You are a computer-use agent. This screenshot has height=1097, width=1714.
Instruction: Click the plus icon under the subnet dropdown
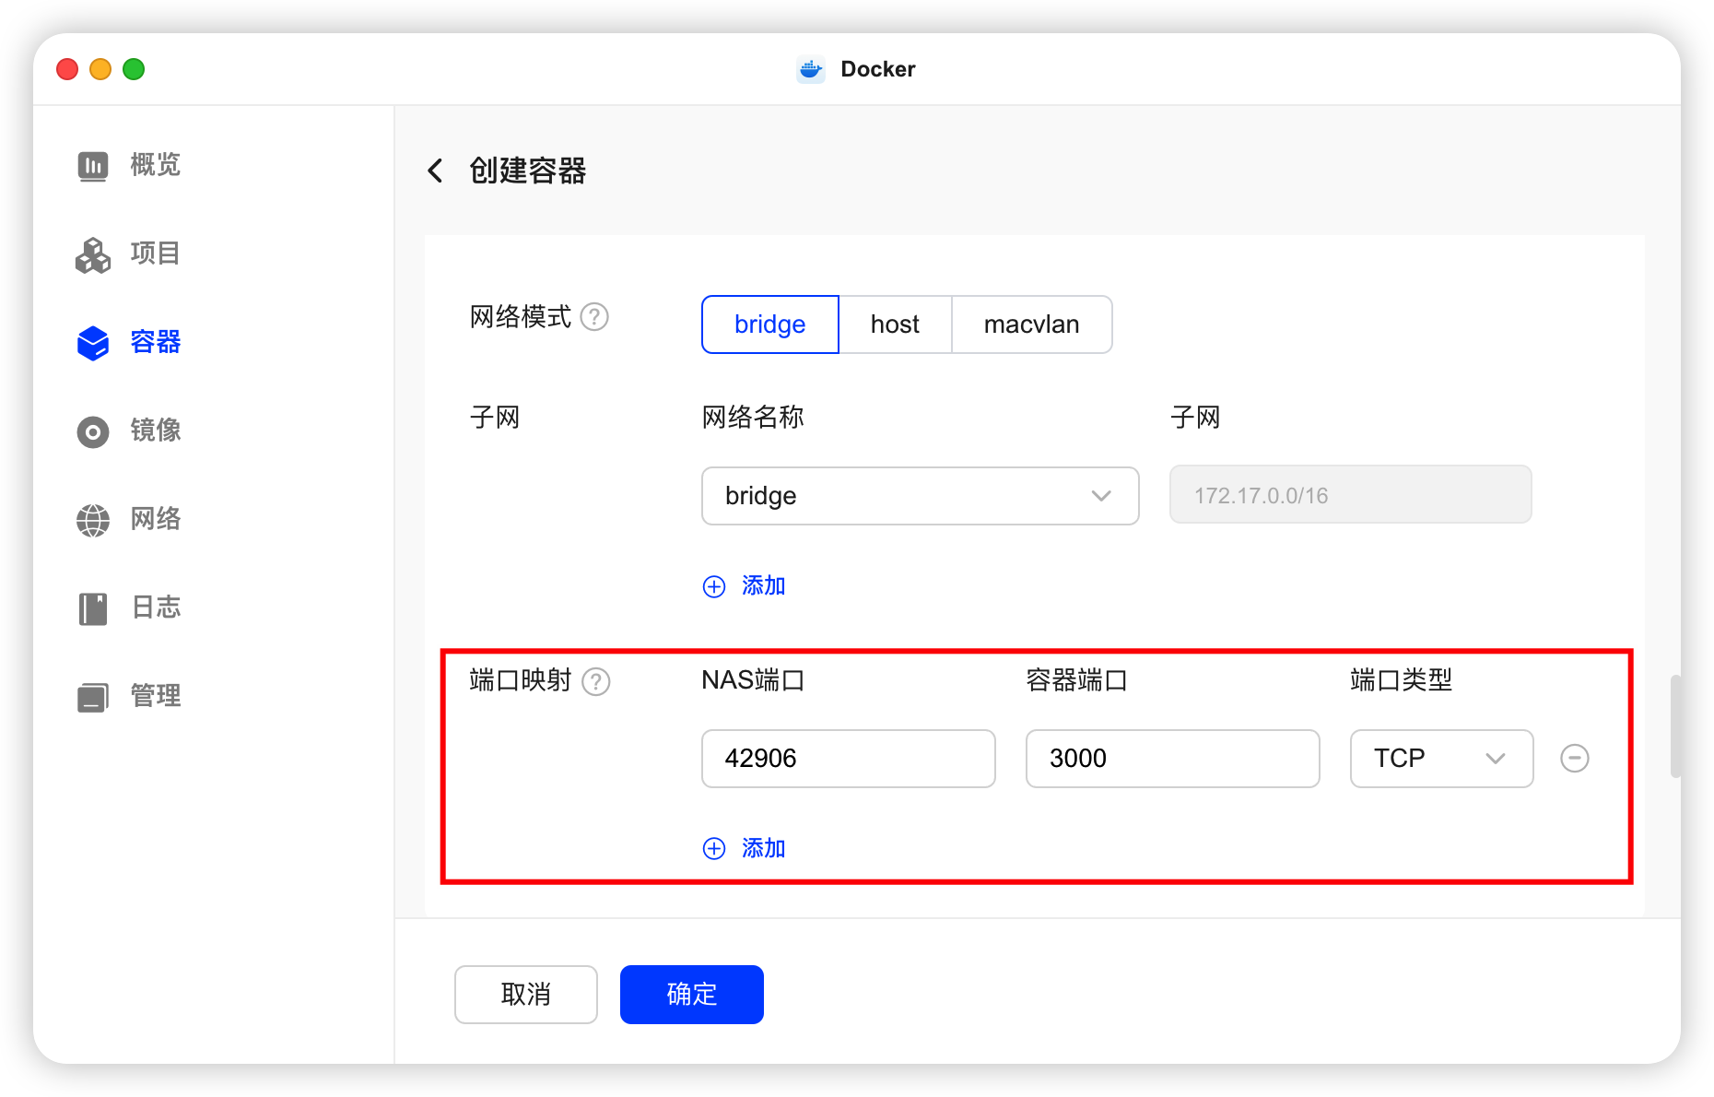[x=714, y=586]
